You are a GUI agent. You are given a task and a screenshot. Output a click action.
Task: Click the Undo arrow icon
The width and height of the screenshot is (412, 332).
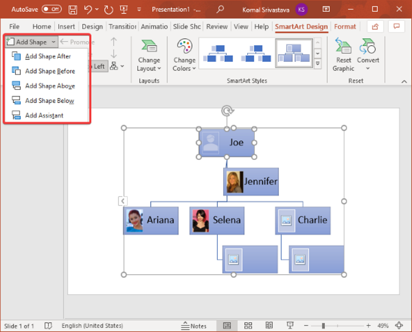point(88,9)
